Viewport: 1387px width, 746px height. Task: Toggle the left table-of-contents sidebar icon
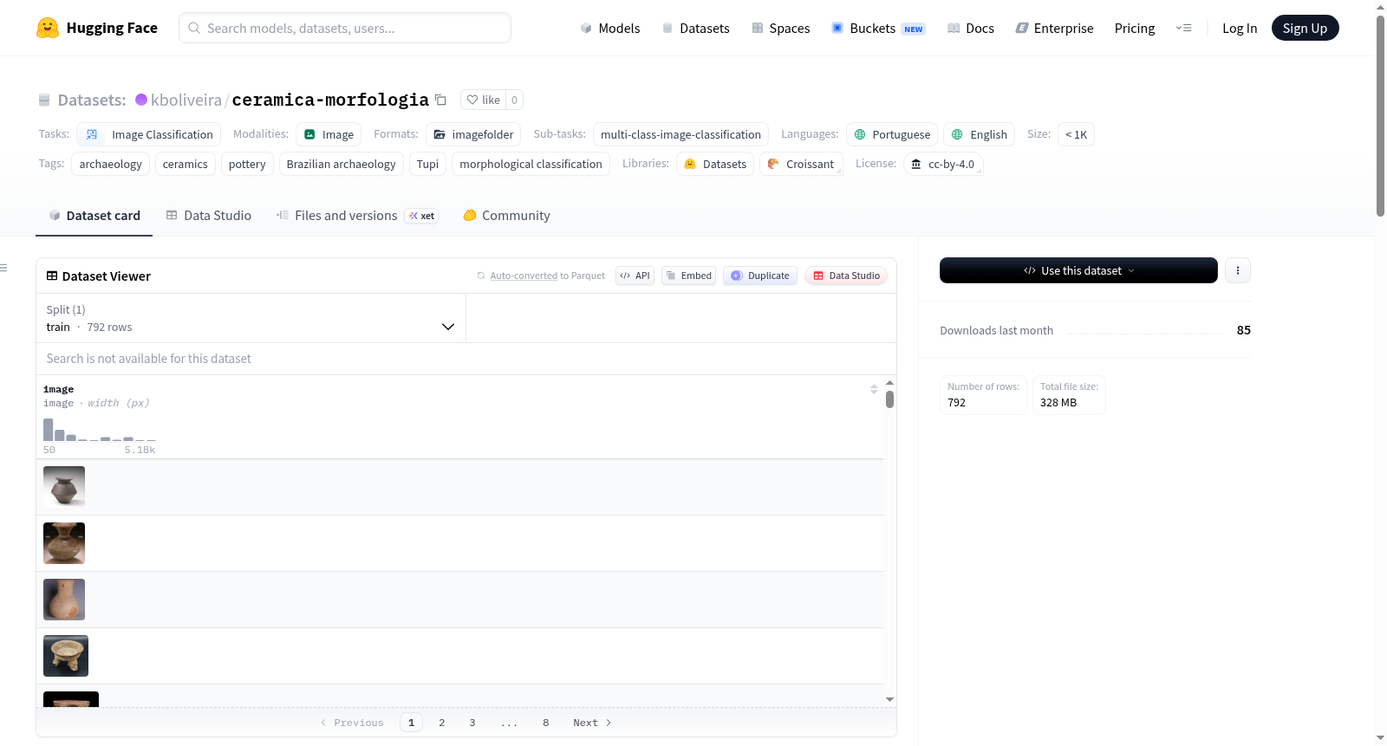tap(3, 268)
